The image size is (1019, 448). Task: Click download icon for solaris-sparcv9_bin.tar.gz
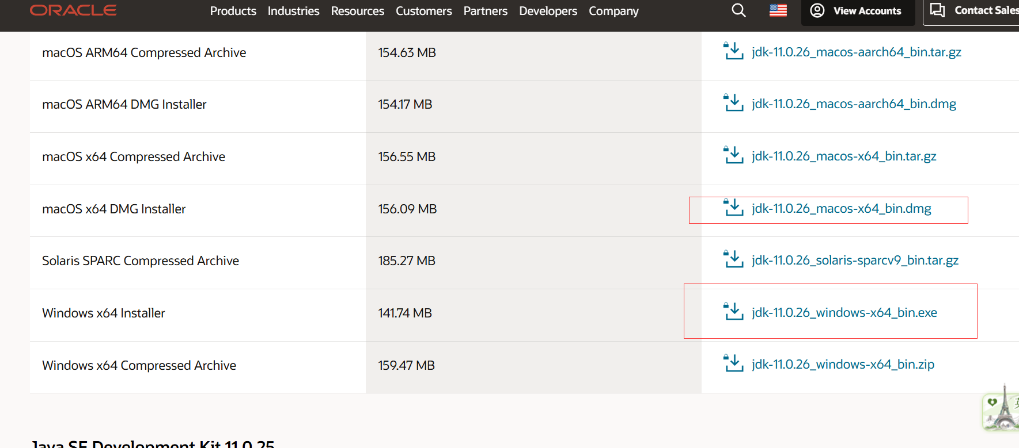click(x=733, y=259)
